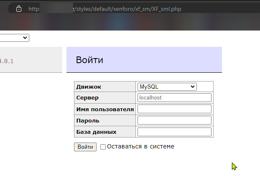Click the 4.8.1 version number link

(6, 61)
